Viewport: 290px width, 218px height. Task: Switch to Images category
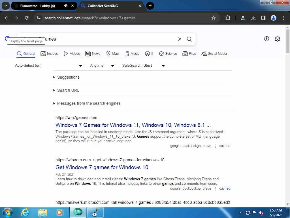point(49,54)
